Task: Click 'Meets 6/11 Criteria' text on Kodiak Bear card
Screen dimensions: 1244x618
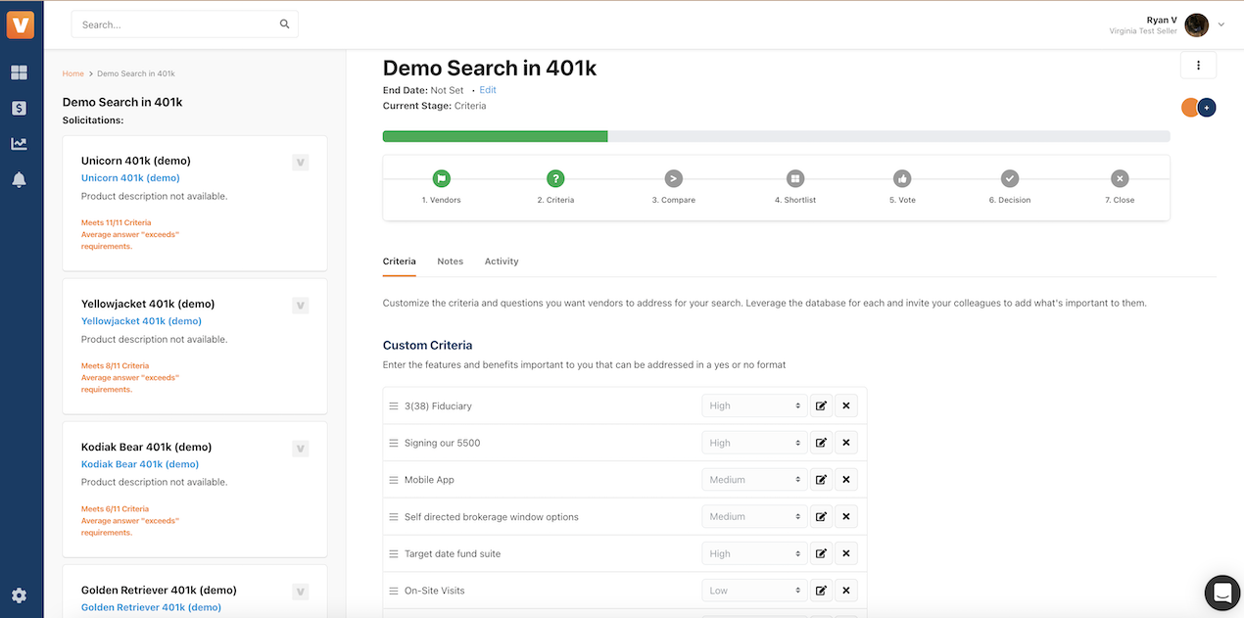Action: point(115,509)
